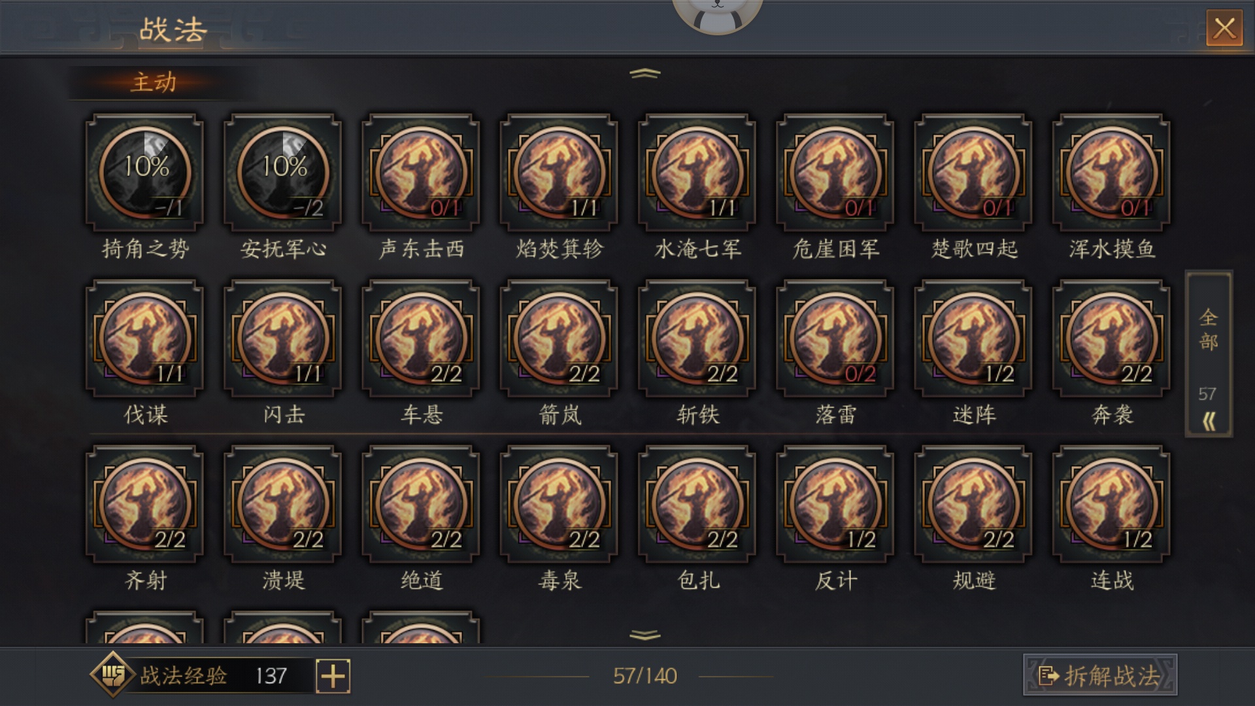The height and width of the screenshot is (706, 1255).
Task: Open the 全部 filter tab
Action: pos(1209,330)
